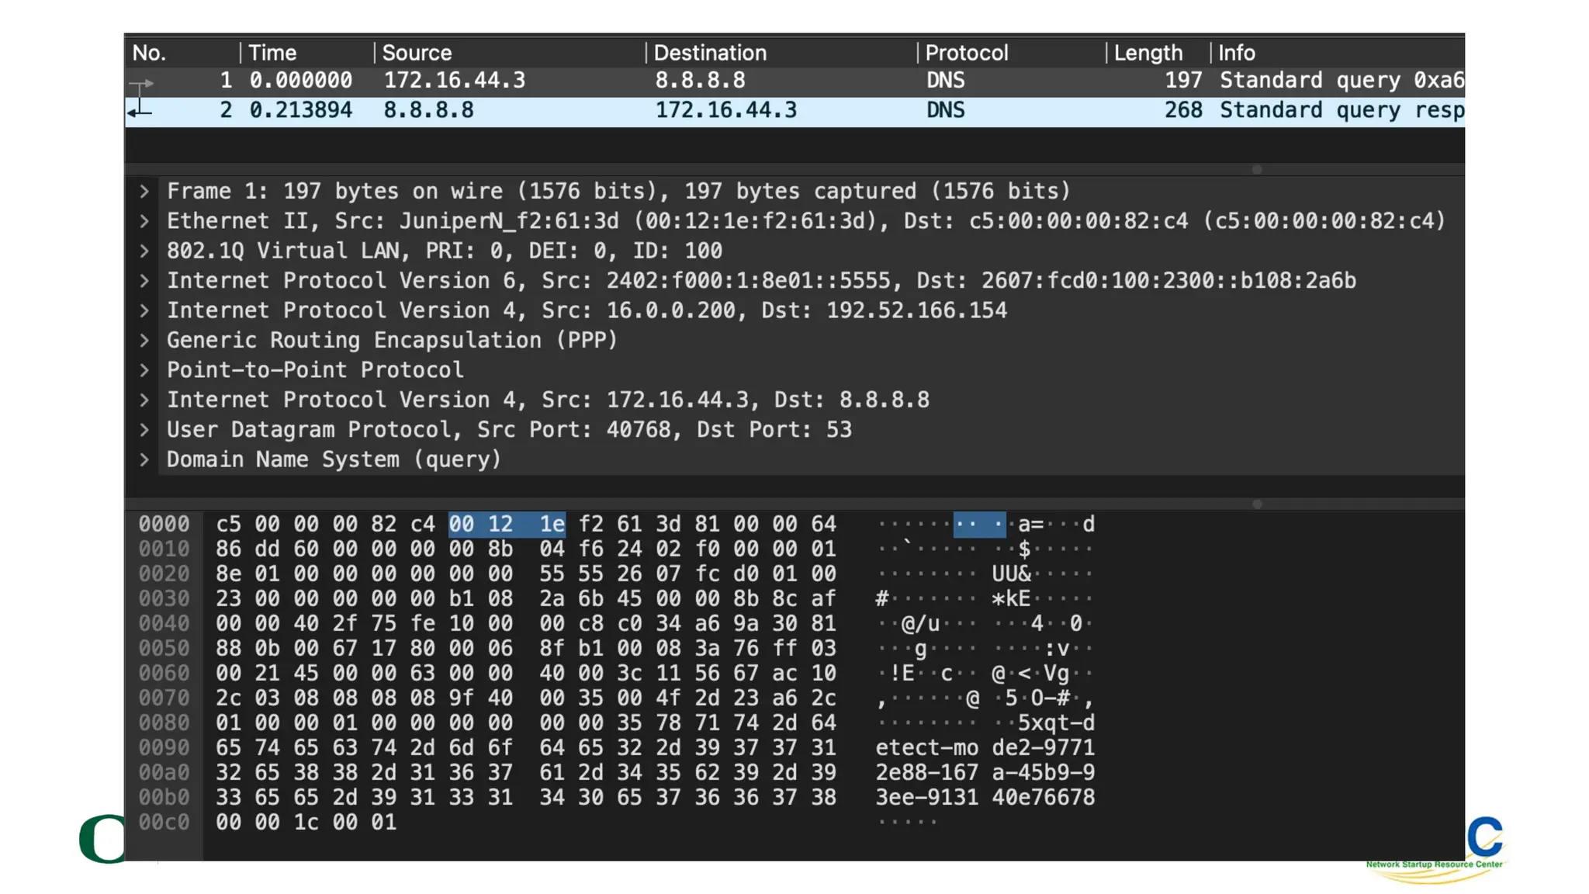This screenshot has width=1589, height=894.
Task: Expand the User Datagram Protocol node
Action: (x=144, y=430)
